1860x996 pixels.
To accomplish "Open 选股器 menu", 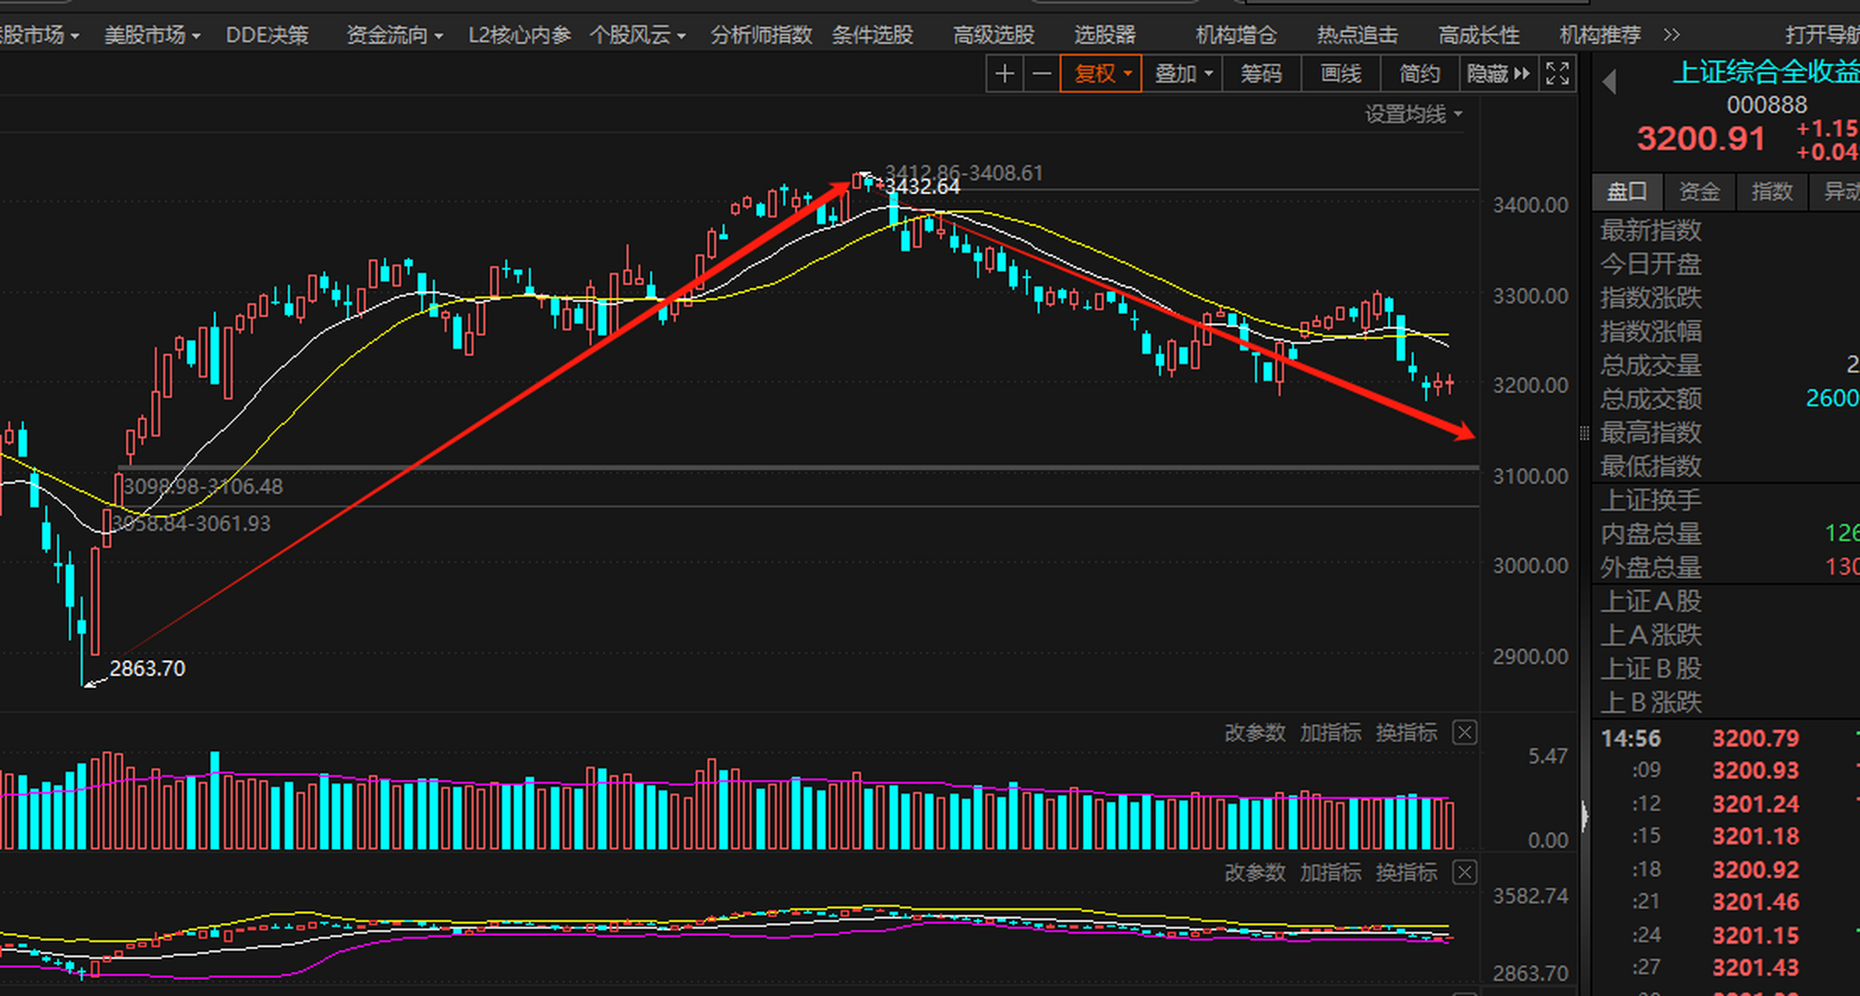I will pos(1105,35).
